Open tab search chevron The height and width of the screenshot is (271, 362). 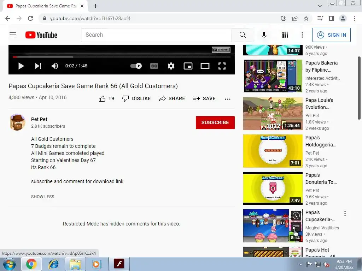320,6
